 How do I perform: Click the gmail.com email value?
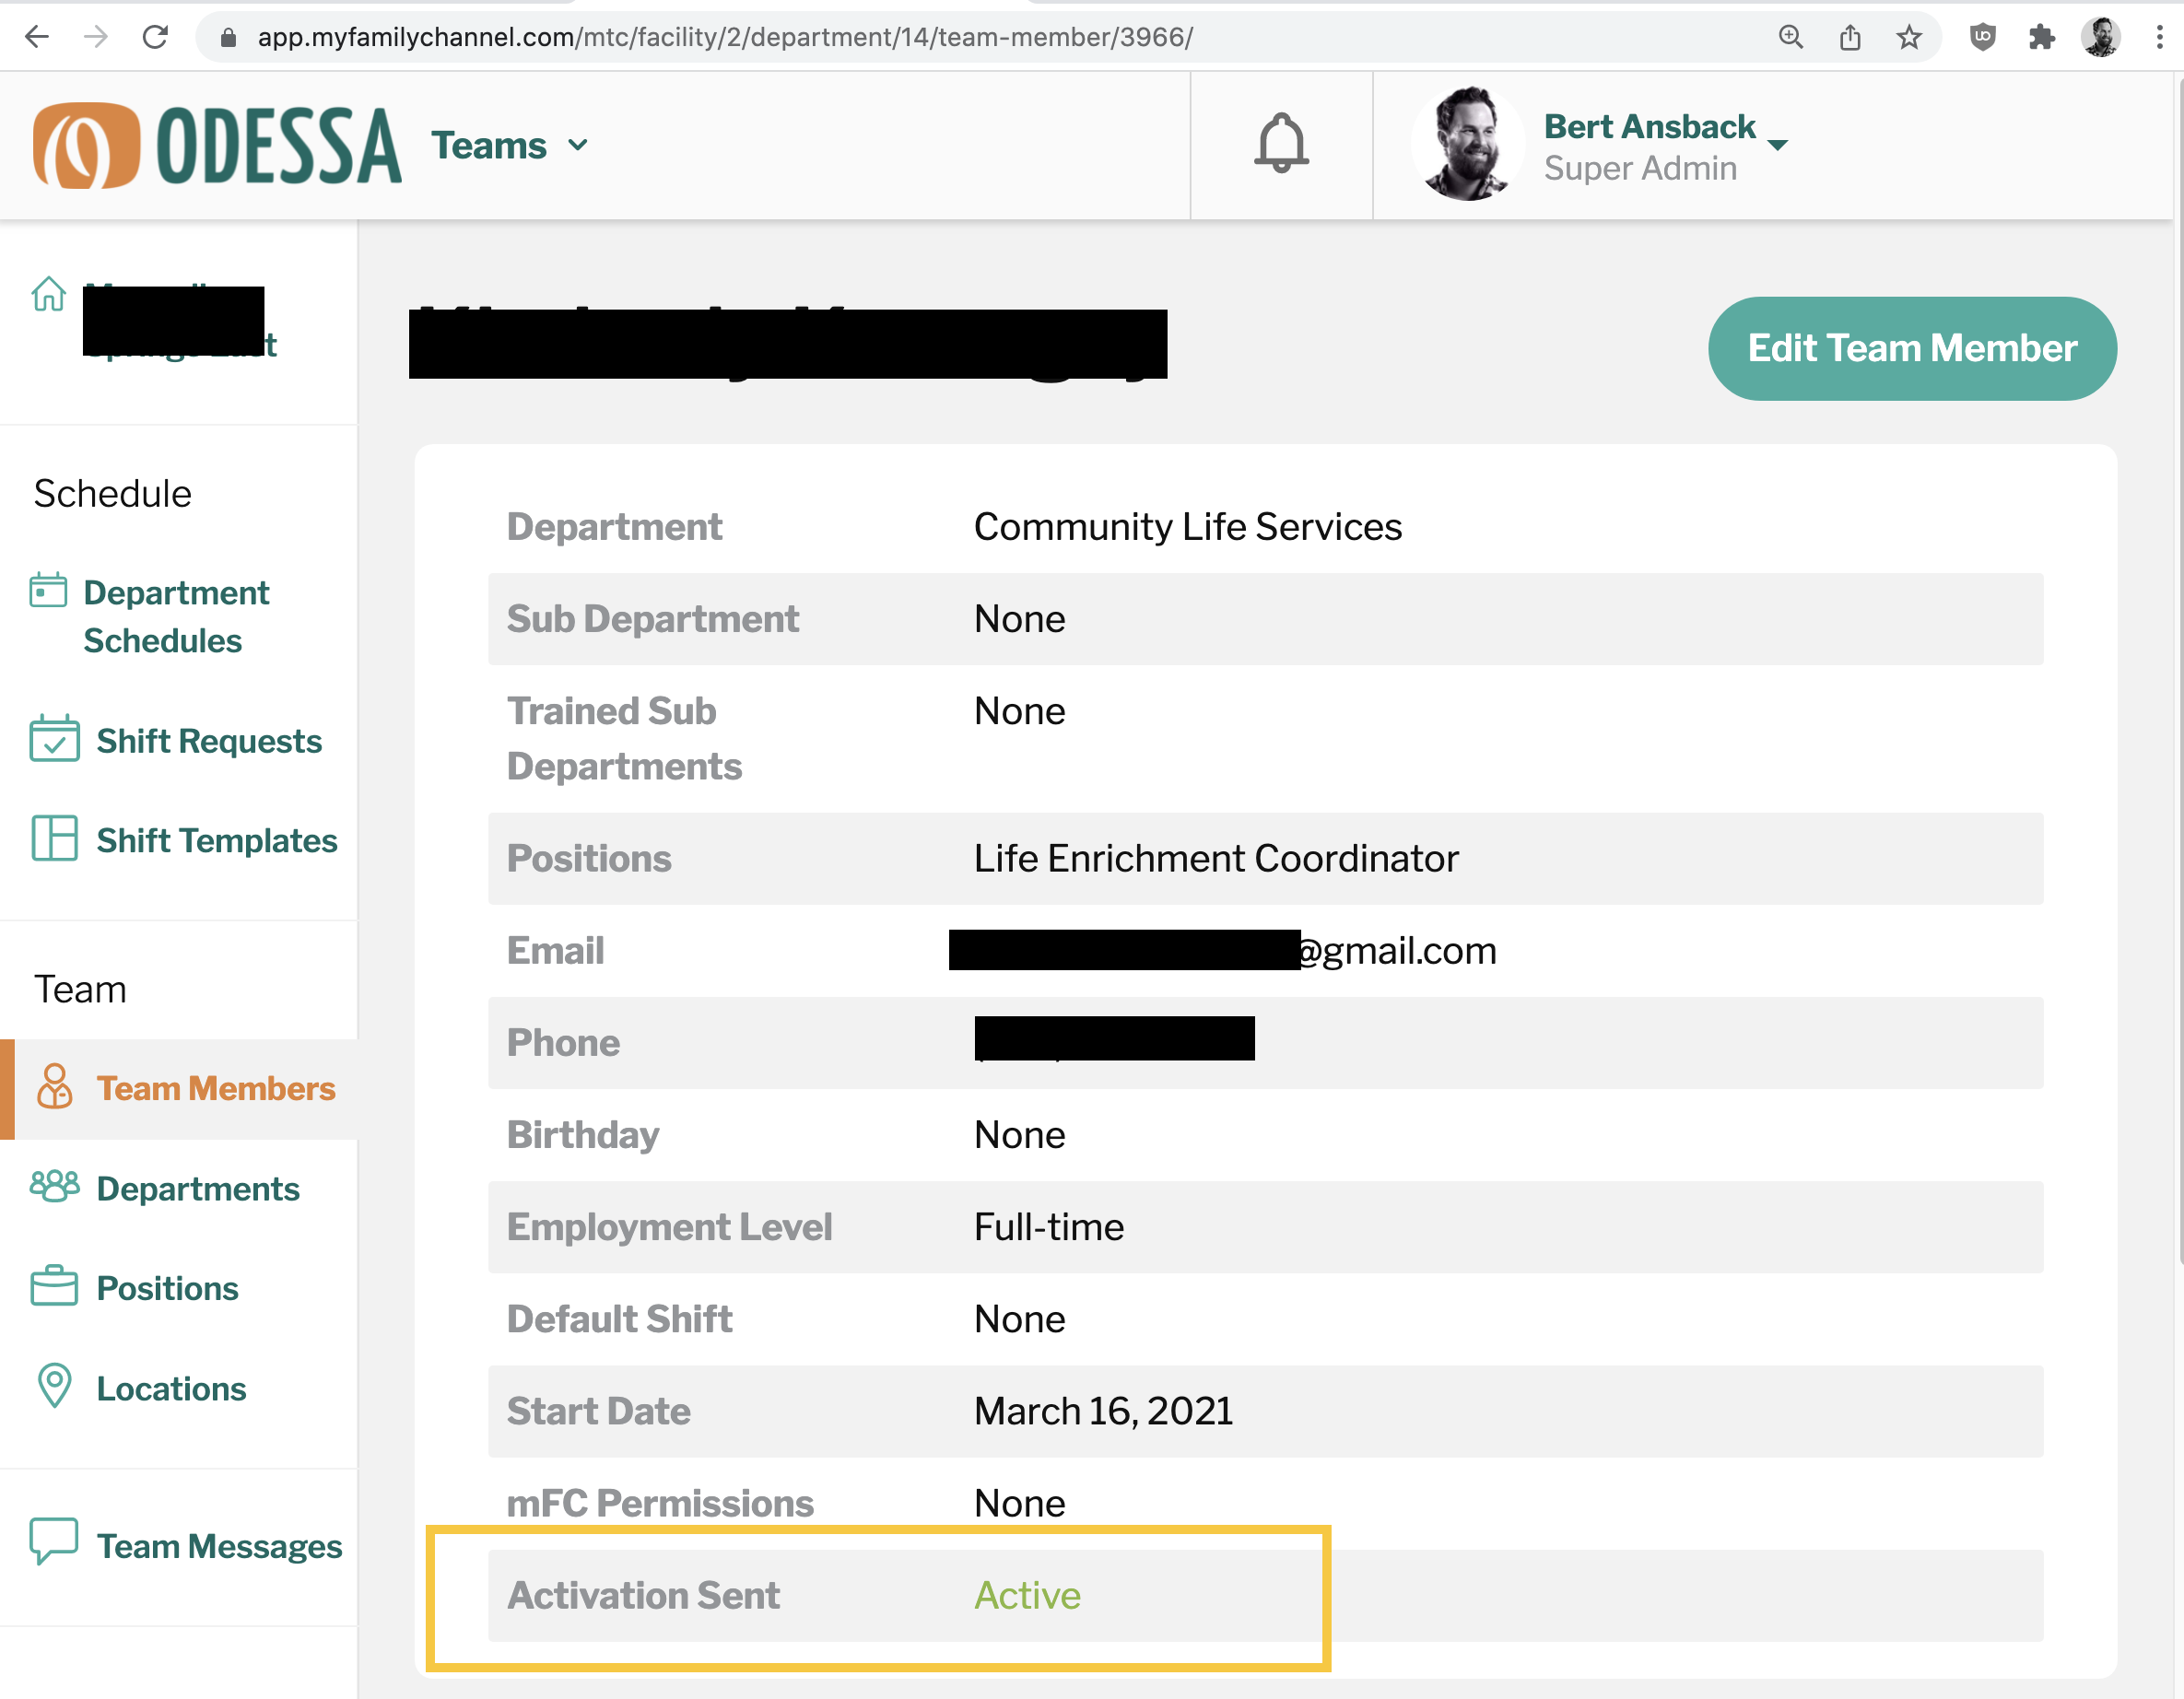pyautogui.click(x=1397, y=950)
